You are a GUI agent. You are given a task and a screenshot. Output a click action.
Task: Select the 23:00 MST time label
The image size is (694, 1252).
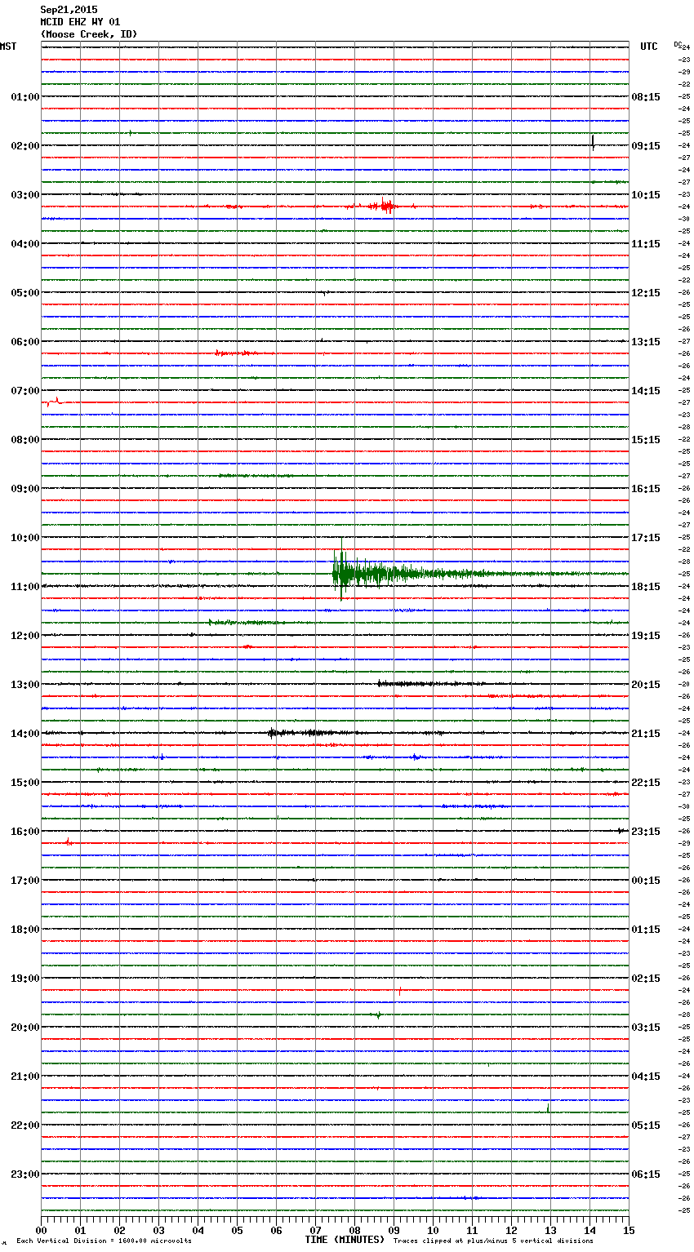click(25, 1174)
